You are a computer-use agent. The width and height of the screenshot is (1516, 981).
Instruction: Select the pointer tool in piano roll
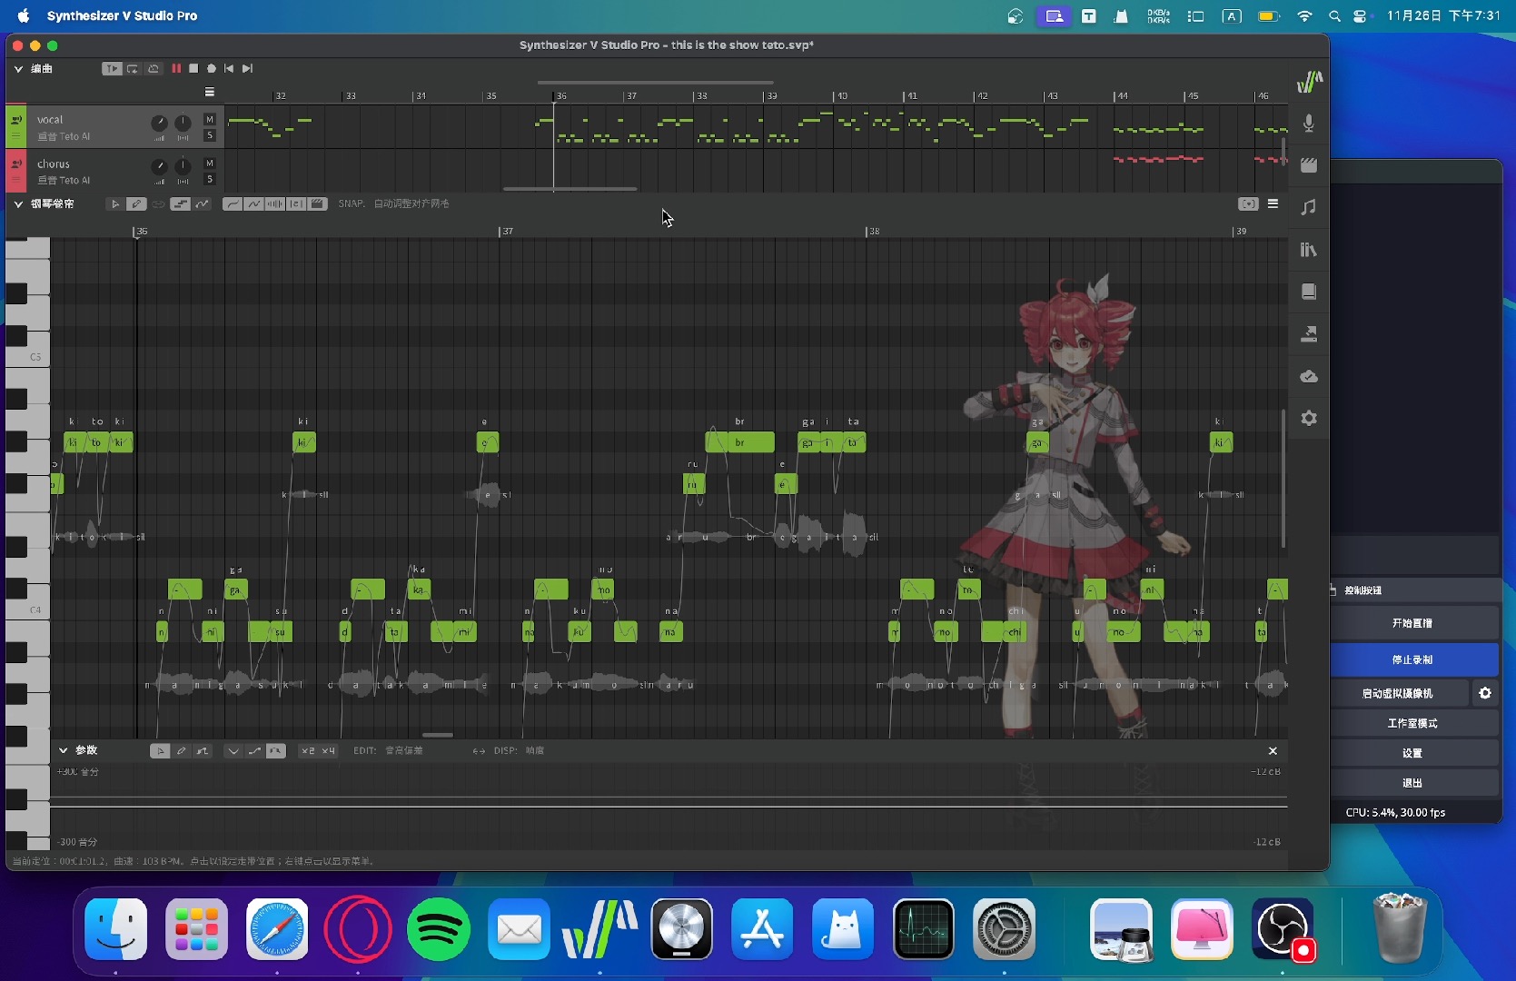coord(115,204)
